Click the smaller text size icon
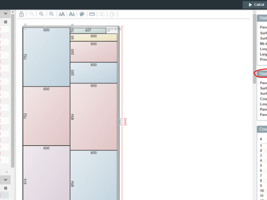This screenshot has width=267, height=200. coord(62,14)
